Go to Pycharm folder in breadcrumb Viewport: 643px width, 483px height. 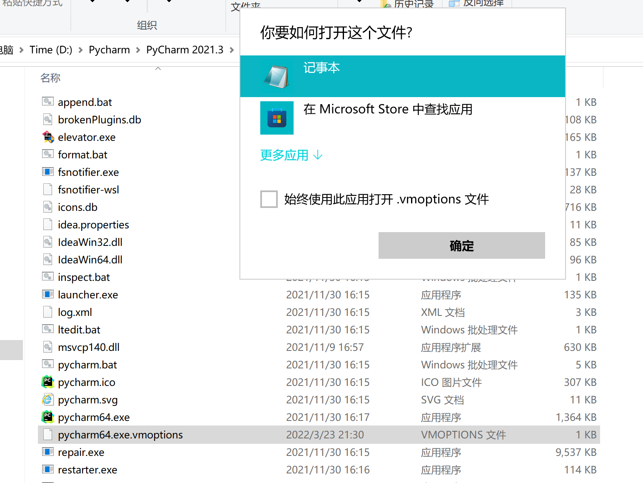coord(109,50)
